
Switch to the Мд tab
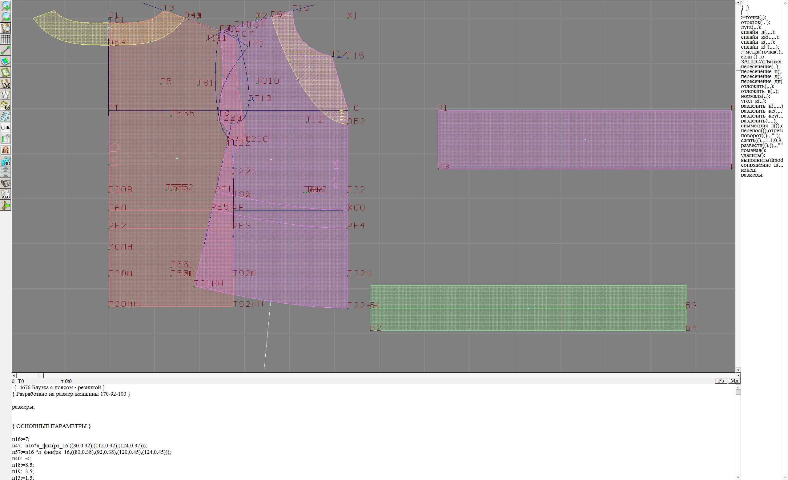[x=734, y=381]
